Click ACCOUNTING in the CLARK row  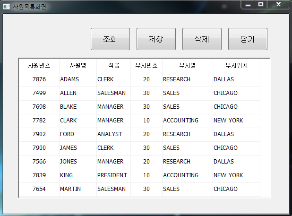[188, 121]
